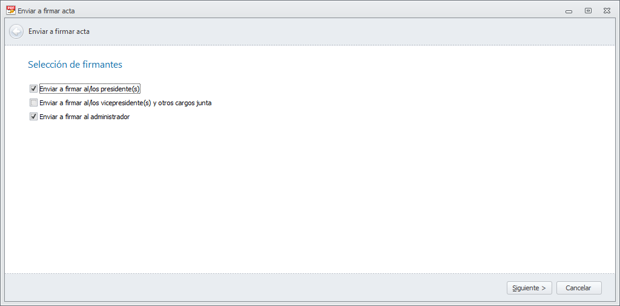Maximize the wizard window
Screen dimensions: 620x306
(588, 11)
